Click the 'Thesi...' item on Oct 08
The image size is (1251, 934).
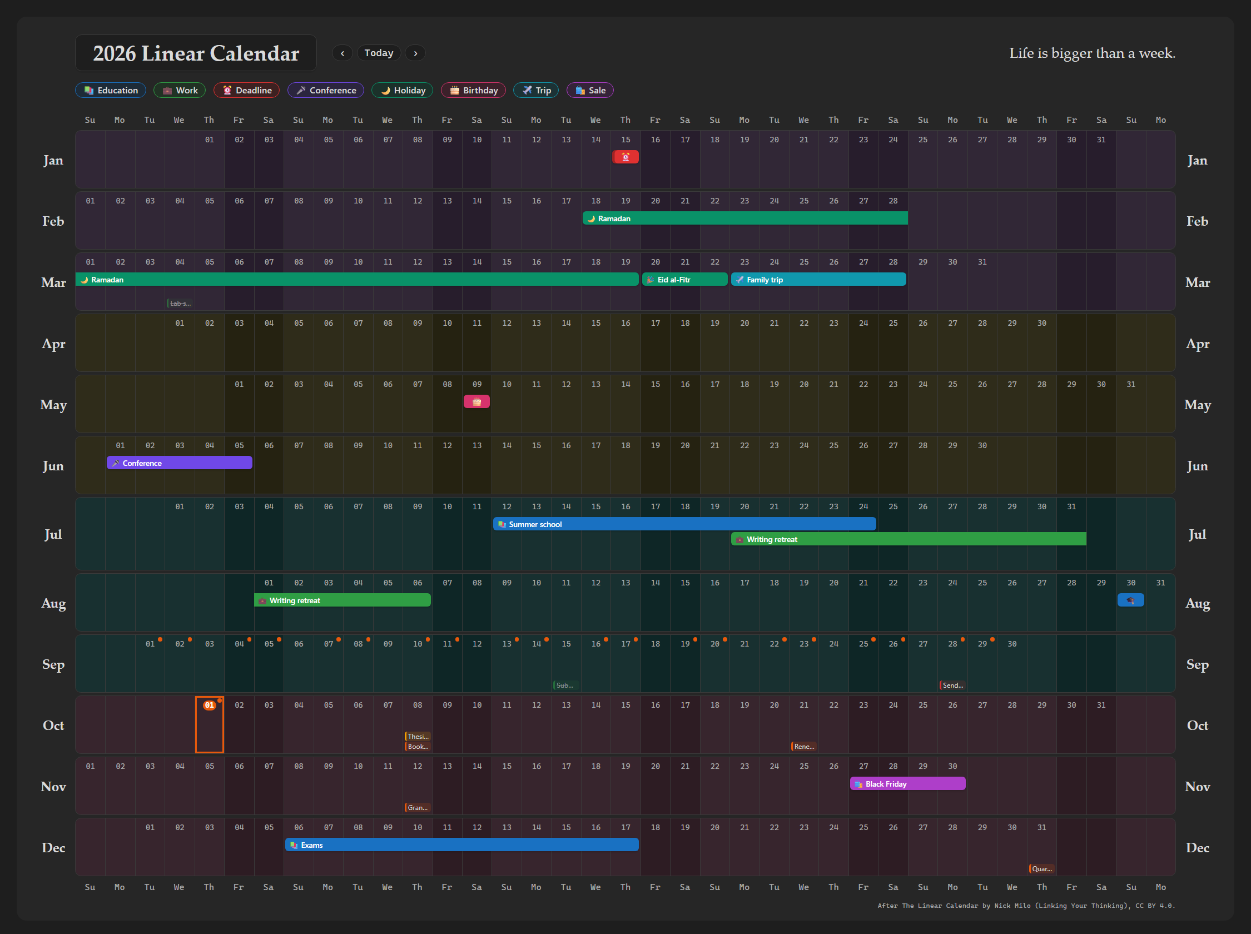pyautogui.click(x=418, y=736)
